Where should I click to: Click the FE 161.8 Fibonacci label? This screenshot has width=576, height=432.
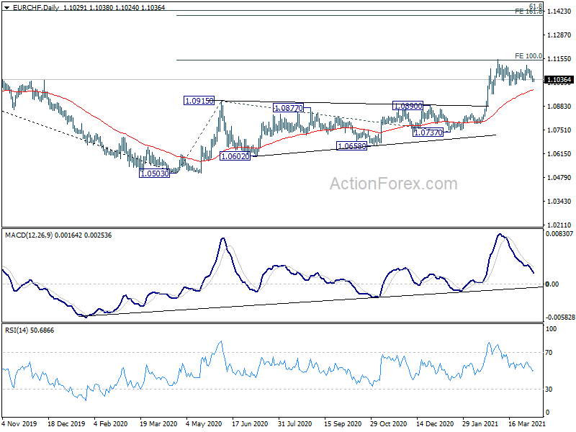[x=528, y=12]
